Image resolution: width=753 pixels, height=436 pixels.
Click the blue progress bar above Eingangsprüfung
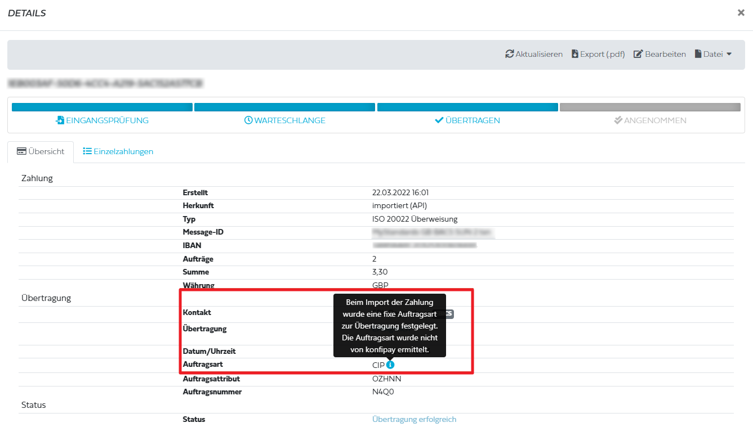click(x=102, y=107)
